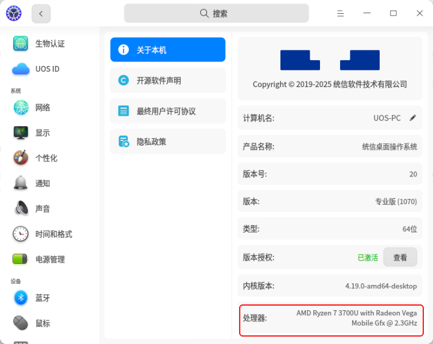Screen dimensions: 433x344
Task: Click the pencil icon to edit computer name
Action: coord(413,118)
